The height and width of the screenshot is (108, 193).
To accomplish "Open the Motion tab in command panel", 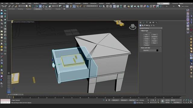I will 150,22.
